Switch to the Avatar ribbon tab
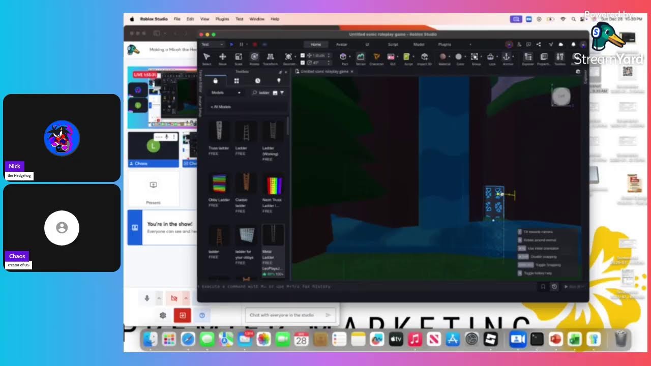Screen dimensions: 651x366 [x=341, y=44]
